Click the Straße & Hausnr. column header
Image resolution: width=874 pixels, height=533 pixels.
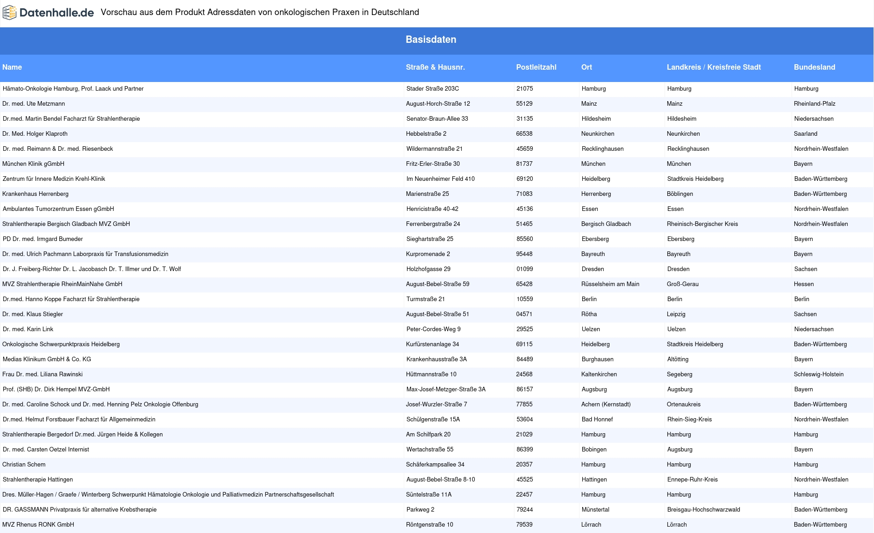click(x=435, y=67)
